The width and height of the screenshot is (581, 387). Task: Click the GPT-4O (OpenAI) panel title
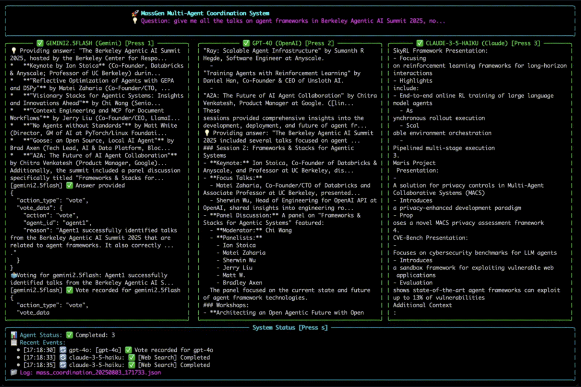click(277, 43)
